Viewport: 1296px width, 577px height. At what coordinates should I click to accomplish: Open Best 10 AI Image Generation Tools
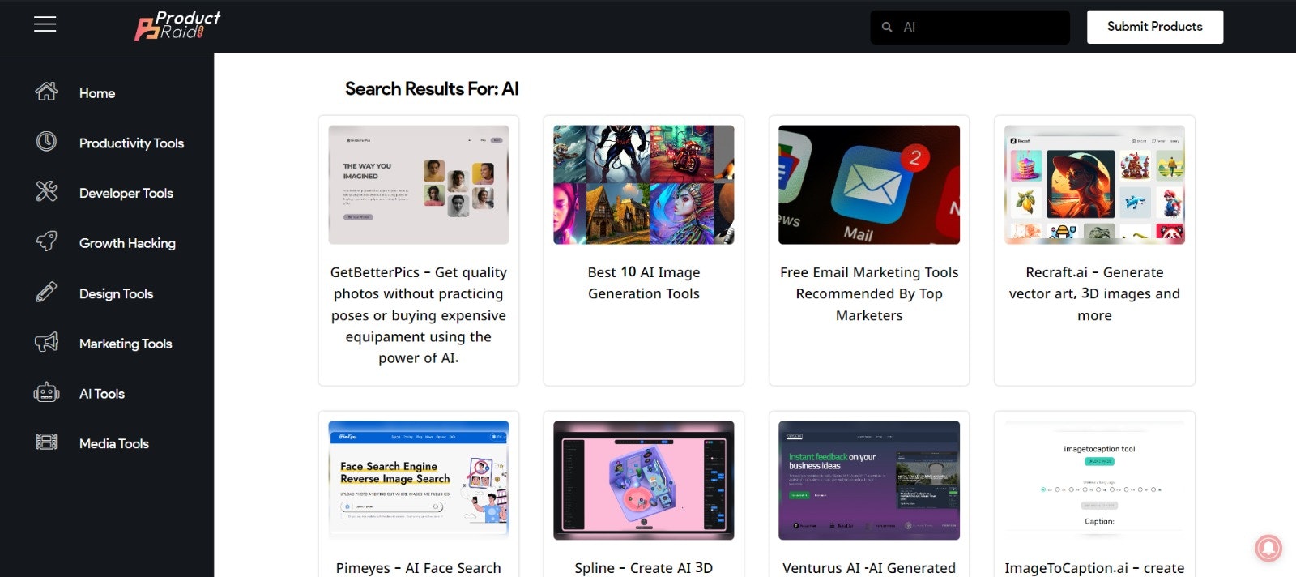644,283
